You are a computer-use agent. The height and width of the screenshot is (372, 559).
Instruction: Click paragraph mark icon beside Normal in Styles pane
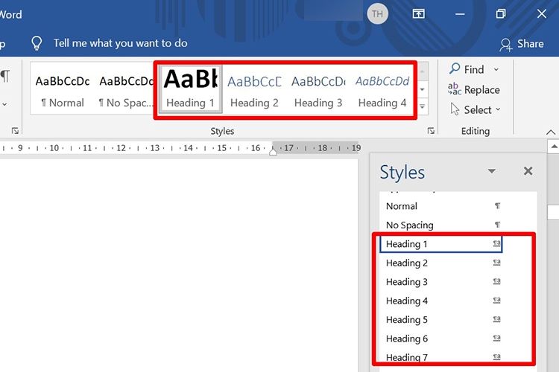click(x=497, y=206)
